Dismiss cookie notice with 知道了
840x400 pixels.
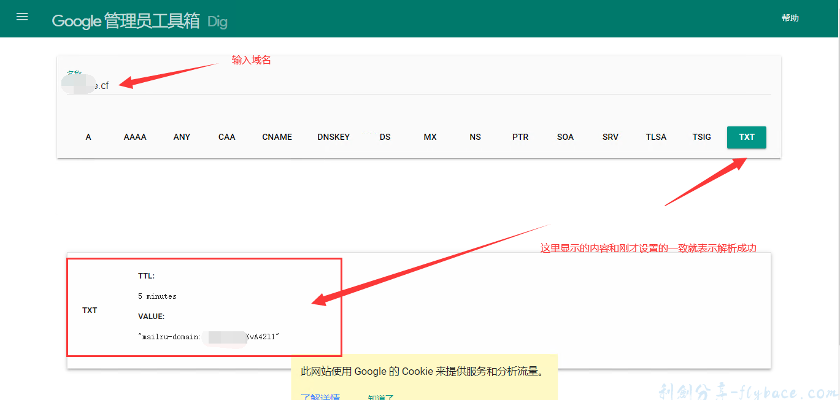coord(382,397)
